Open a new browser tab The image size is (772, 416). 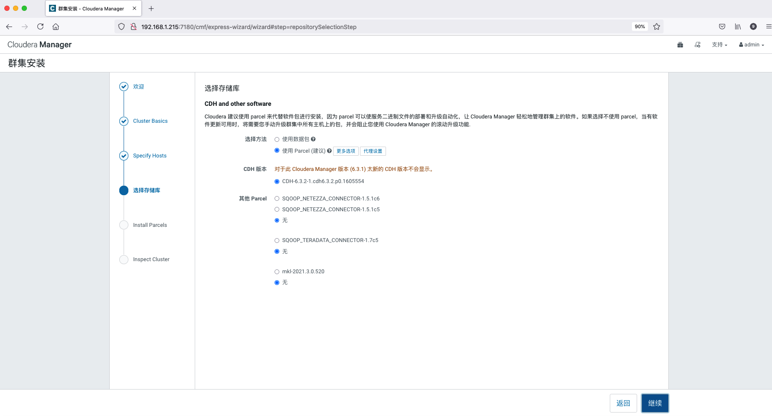pyautogui.click(x=151, y=9)
